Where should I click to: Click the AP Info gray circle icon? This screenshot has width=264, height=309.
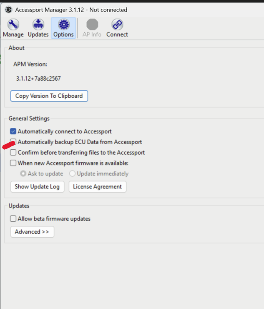coord(92,25)
